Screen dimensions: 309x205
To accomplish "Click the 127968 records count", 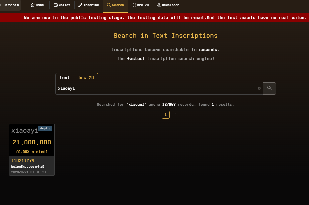I will [x=169, y=105].
